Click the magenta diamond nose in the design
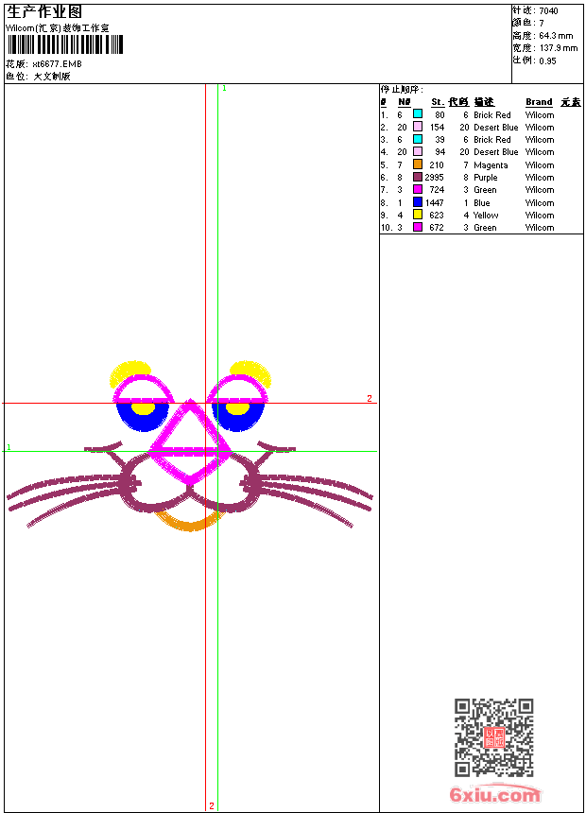 tap(190, 441)
